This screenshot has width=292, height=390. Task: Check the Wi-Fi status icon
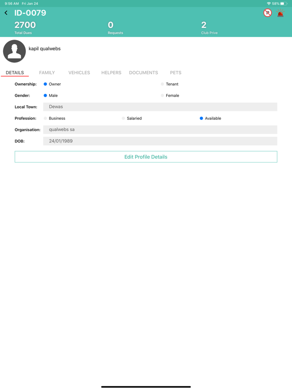[x=269, y=4]
